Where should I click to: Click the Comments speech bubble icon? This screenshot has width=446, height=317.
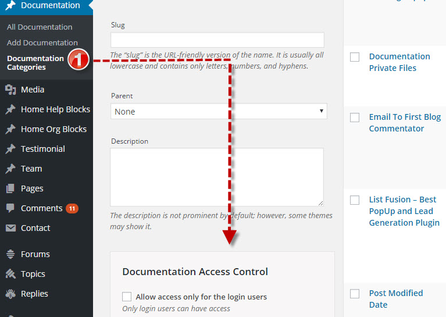pos(10,208)
